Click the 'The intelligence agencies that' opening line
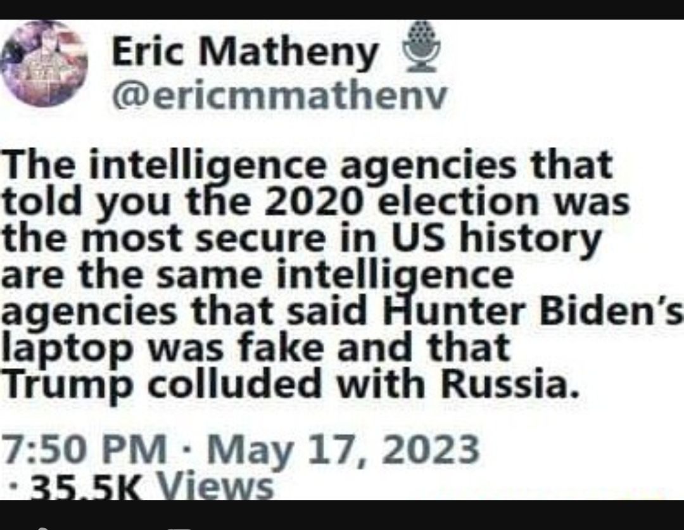This screenshot has height=530, width=684. click(307, 165)
